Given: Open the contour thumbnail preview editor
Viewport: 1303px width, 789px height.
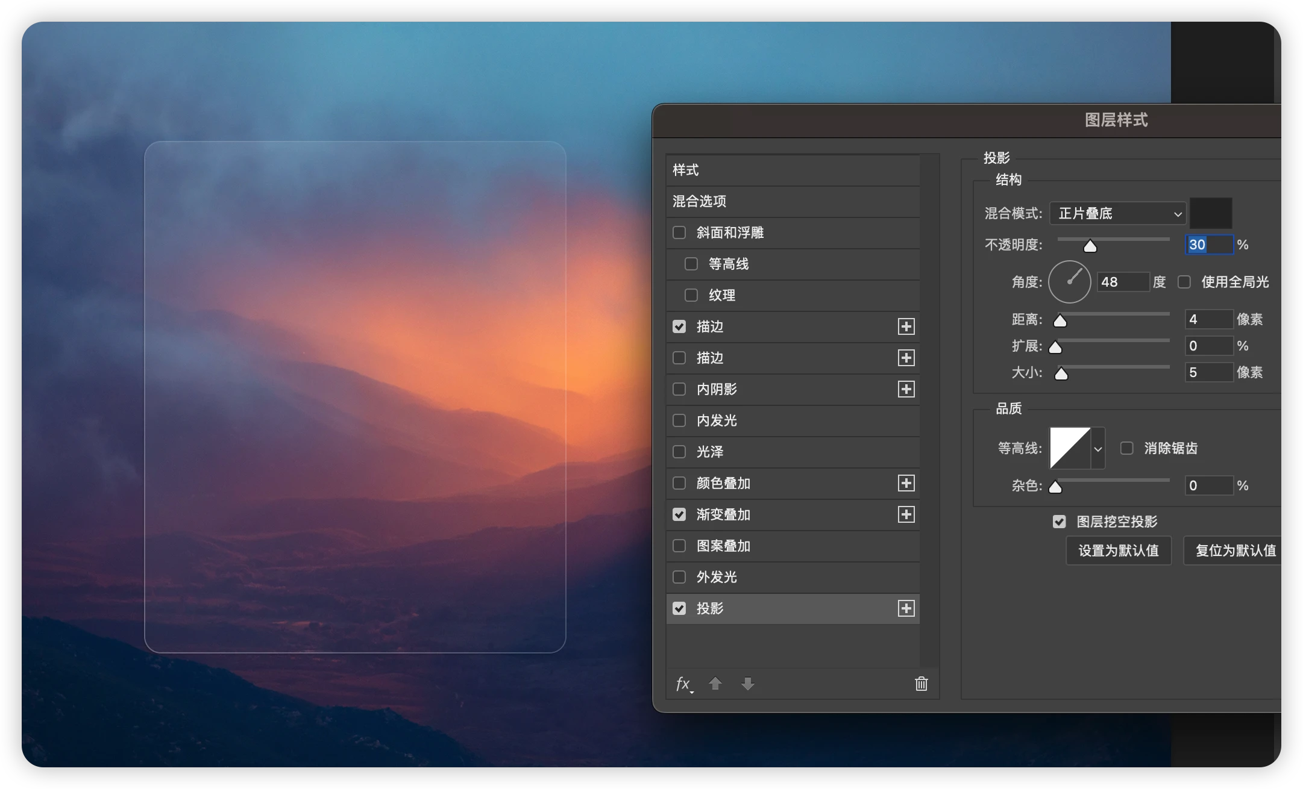Looking at the screenshot, I should coord(1070,448).
